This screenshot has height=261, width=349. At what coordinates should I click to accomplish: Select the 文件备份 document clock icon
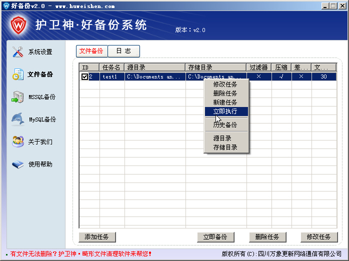(18, 74)
